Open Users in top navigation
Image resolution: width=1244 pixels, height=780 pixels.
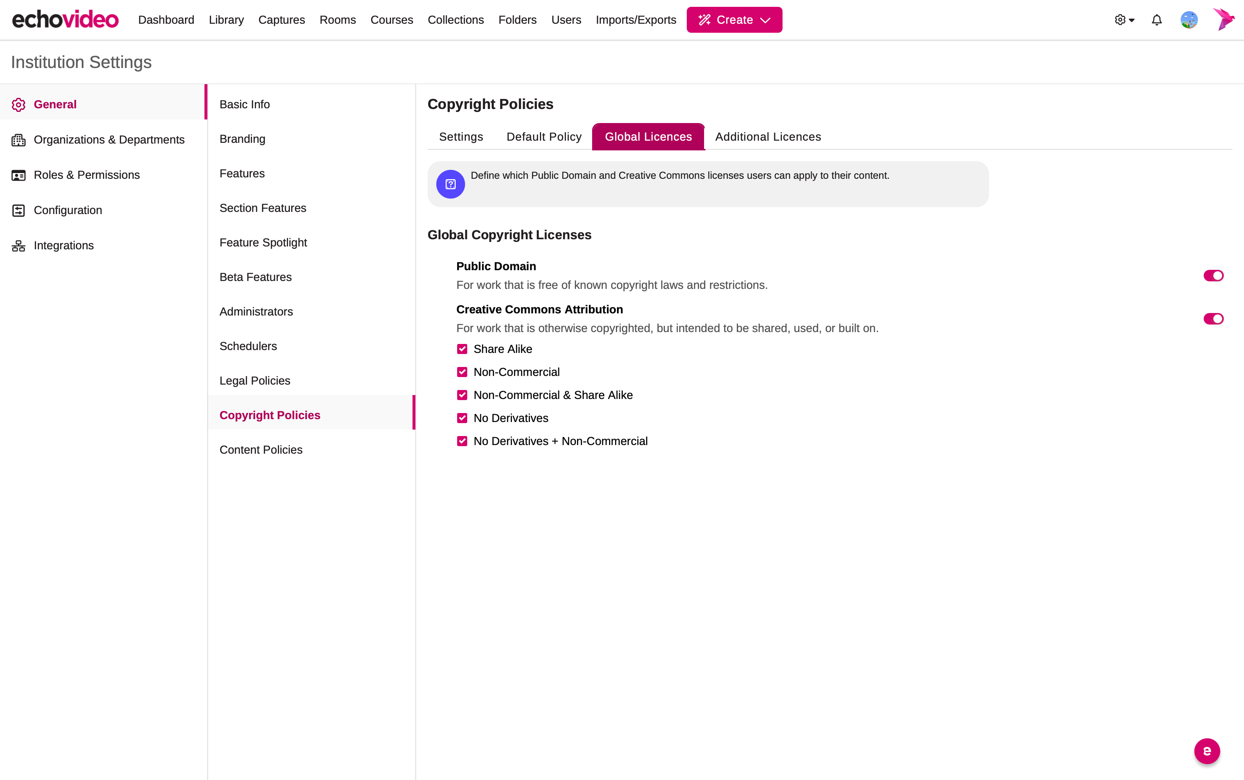[x=566, y=19]
